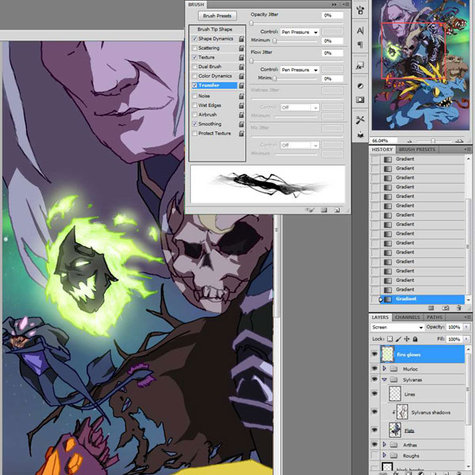This screenshot has height=475, width=475.
Task: Click lock icon beside Texture
Action: (x=241, y=58)
